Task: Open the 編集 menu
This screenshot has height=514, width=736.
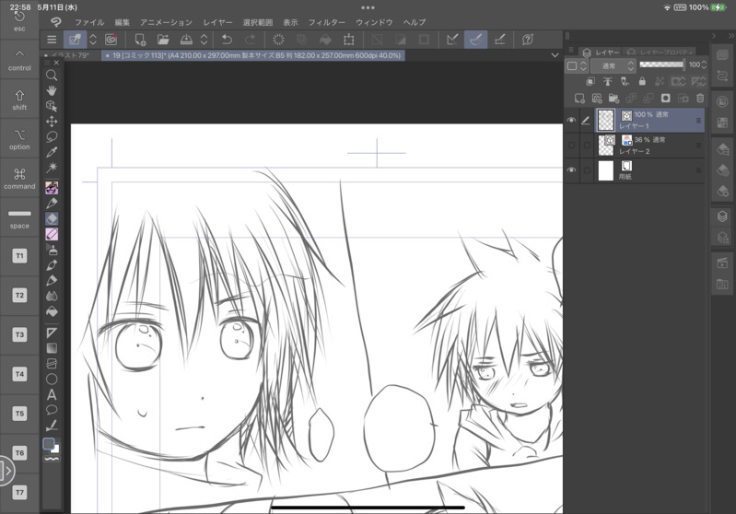Action: tap(122, 22)
